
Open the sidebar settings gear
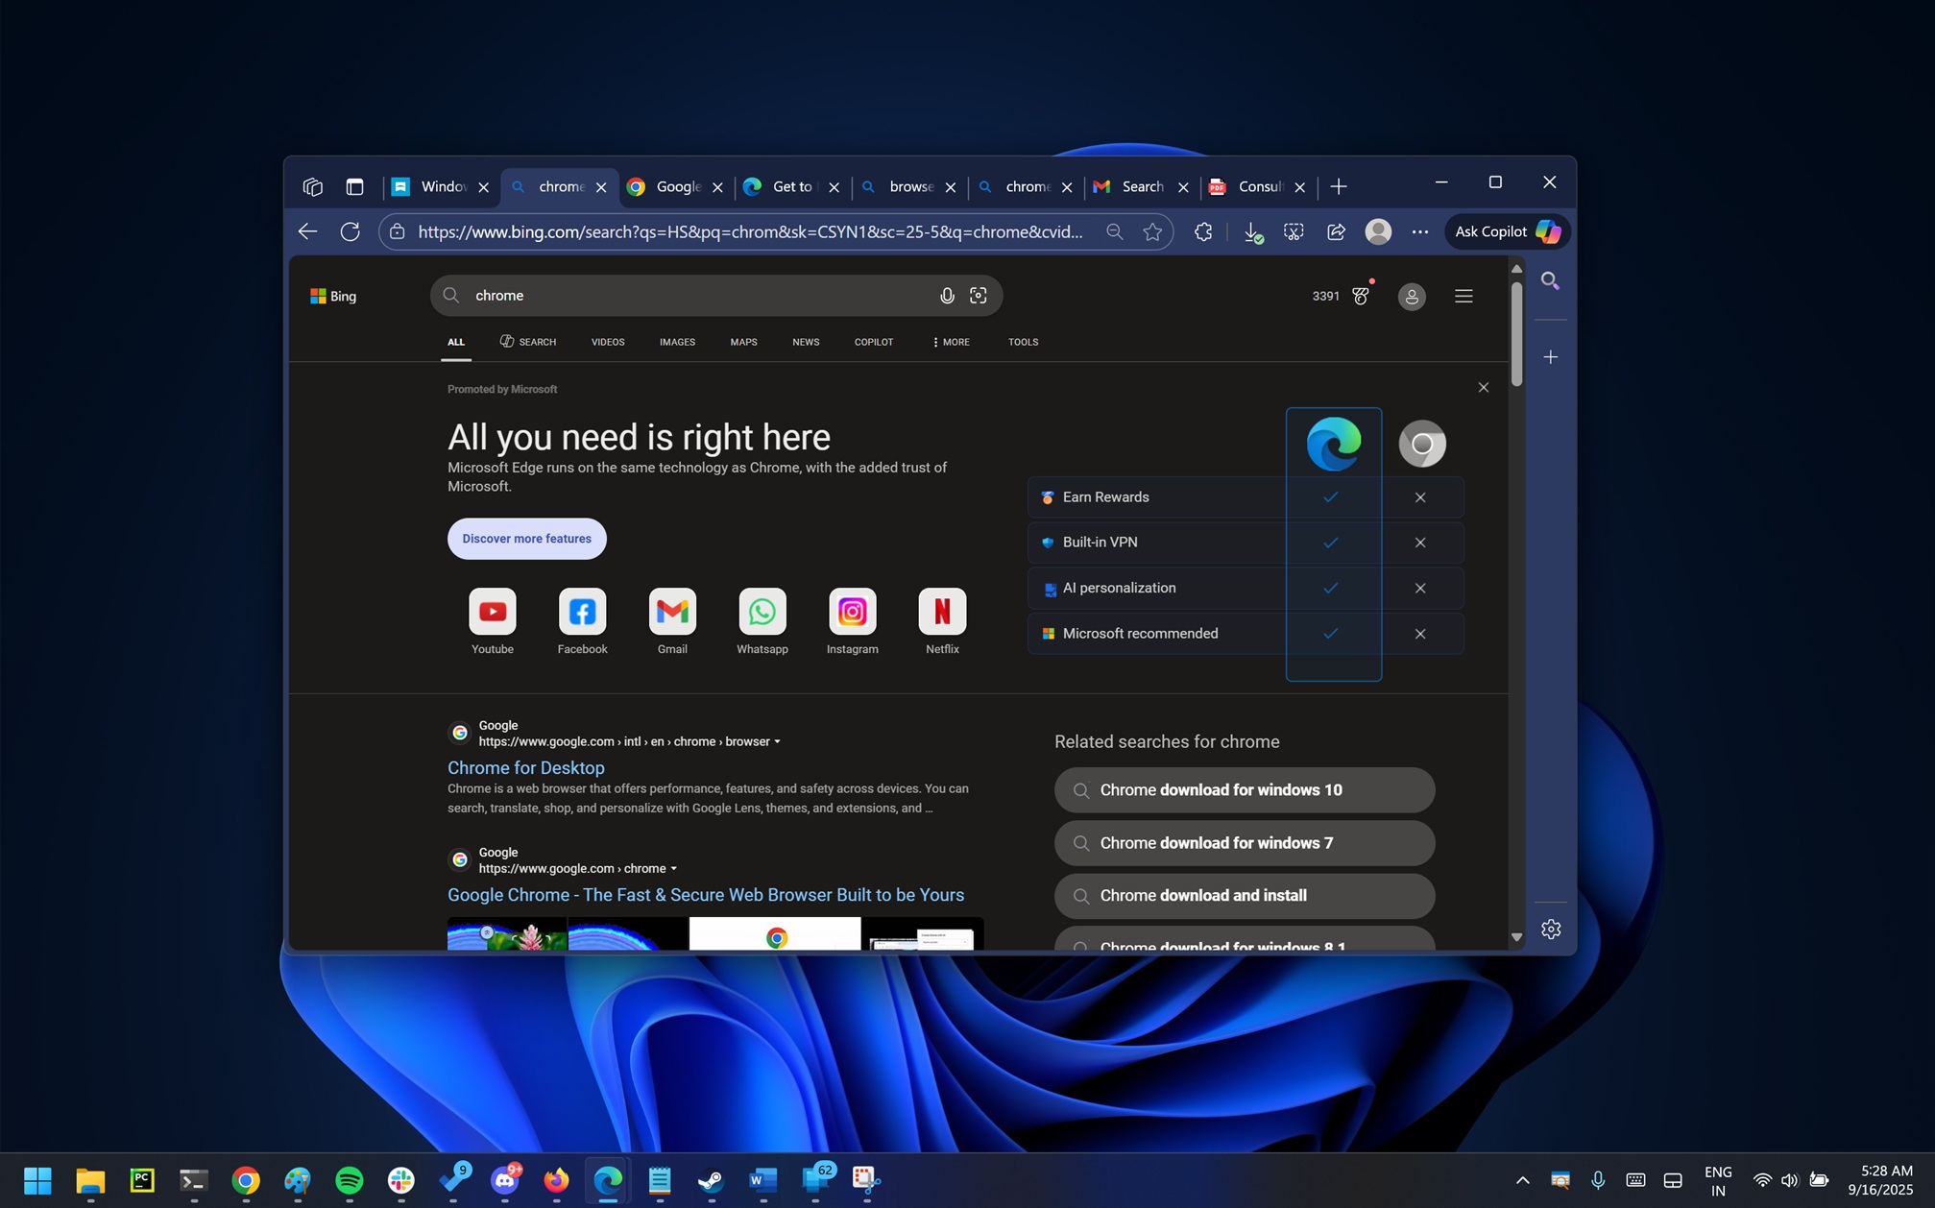click(x=1551, y=929)
